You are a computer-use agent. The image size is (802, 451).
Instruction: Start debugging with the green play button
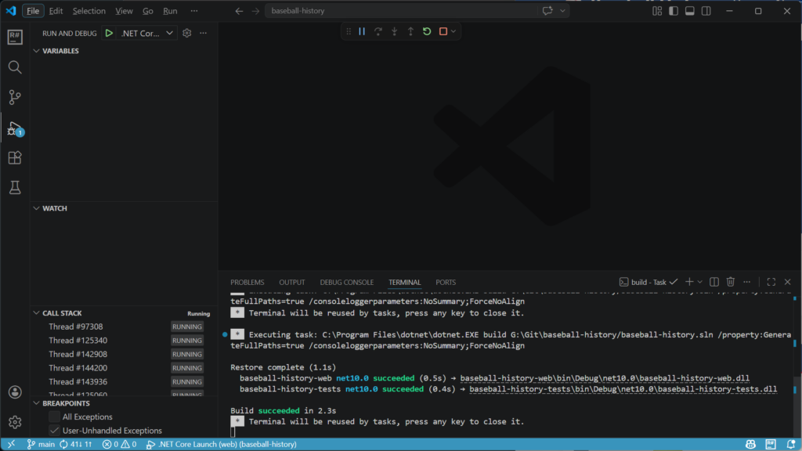(x=109, y=33)
